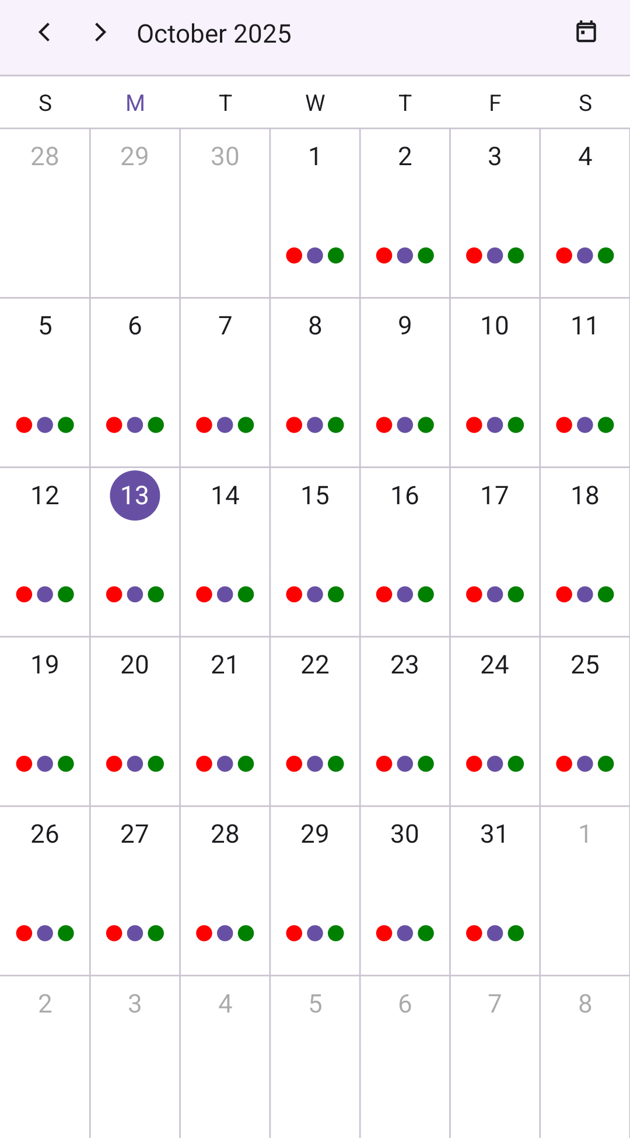Image resolution: width=630 pixels, height=1138 pixels.
Task: Click the Wednesday column header
Action: click(315, 103)
